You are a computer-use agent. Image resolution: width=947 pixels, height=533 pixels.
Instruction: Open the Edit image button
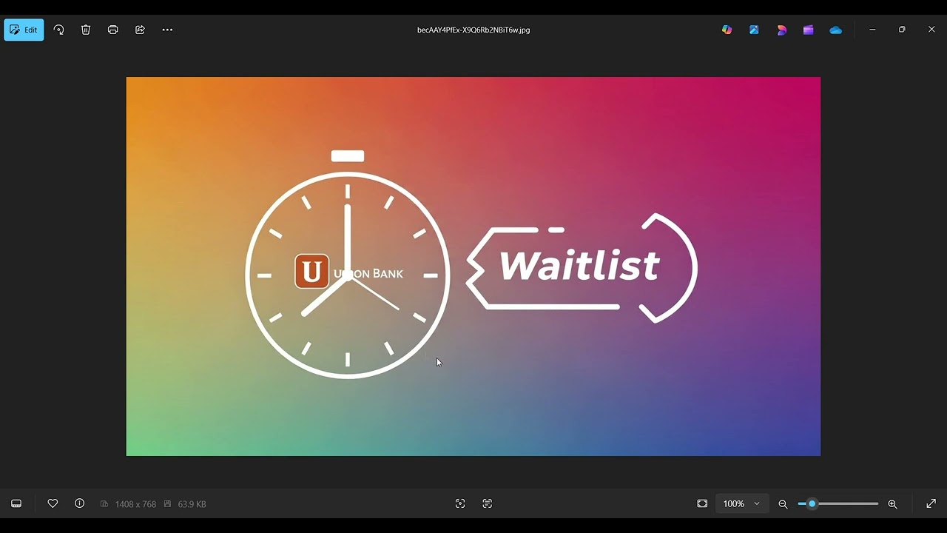tap(24, 30)
